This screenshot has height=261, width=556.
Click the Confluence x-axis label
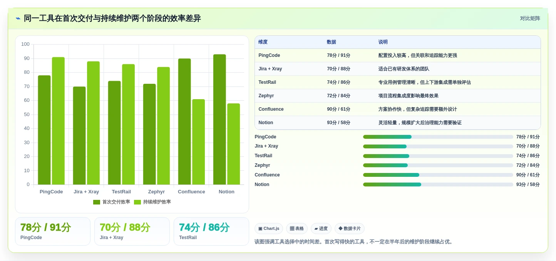(191, 192)
